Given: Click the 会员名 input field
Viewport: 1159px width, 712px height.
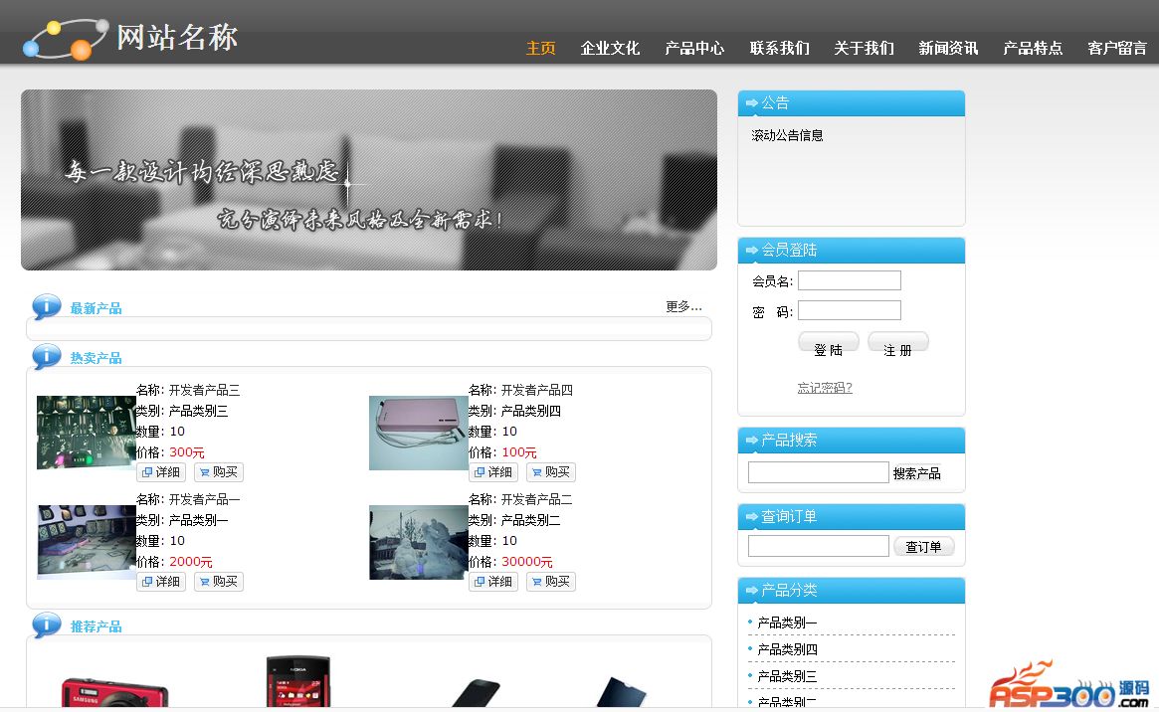Looking at the screenshot, I should (850, 280).
